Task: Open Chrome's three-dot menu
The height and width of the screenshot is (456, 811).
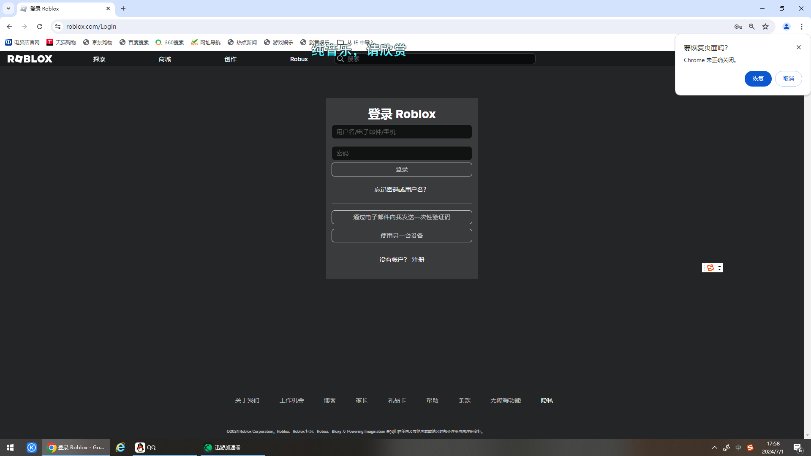Action: (x=802, y=27)
